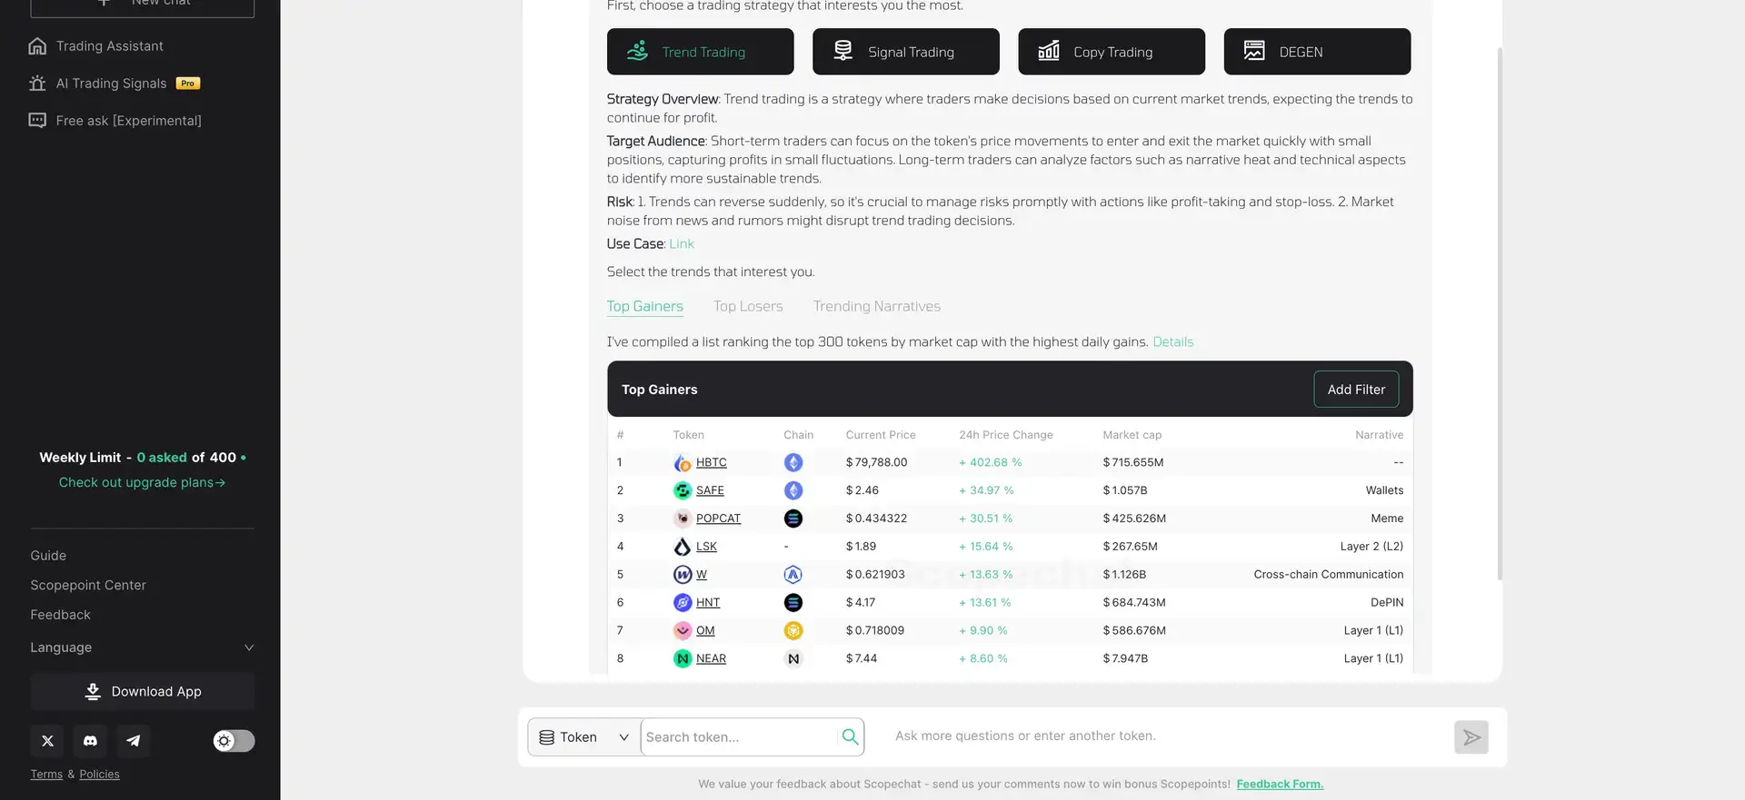
Task: Click the search magnifier icon
Action: [850, 737]
